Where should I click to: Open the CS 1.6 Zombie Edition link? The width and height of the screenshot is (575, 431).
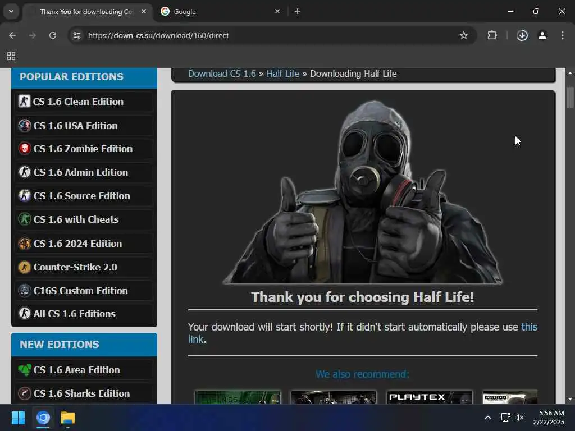(x=84, y=149)
